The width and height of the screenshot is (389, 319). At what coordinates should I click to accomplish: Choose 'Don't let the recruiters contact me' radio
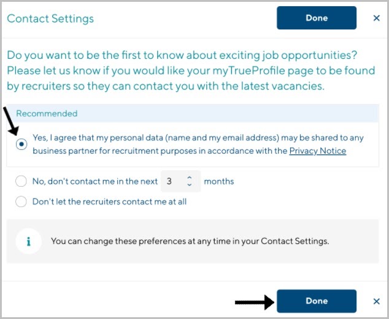pos(21,201)
